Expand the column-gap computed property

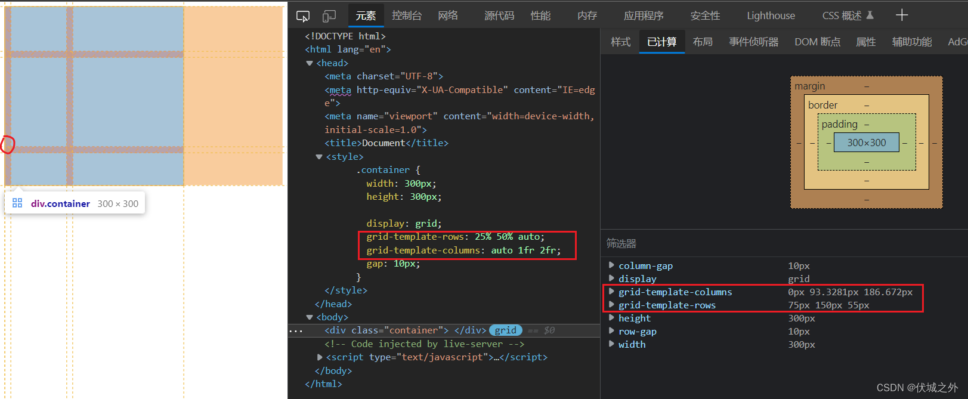611,265
